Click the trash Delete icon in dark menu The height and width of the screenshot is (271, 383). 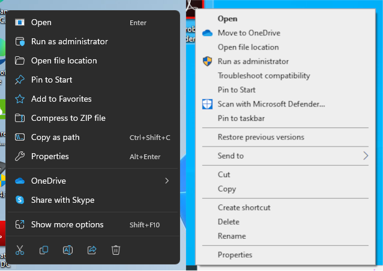(x=116, y=250)
